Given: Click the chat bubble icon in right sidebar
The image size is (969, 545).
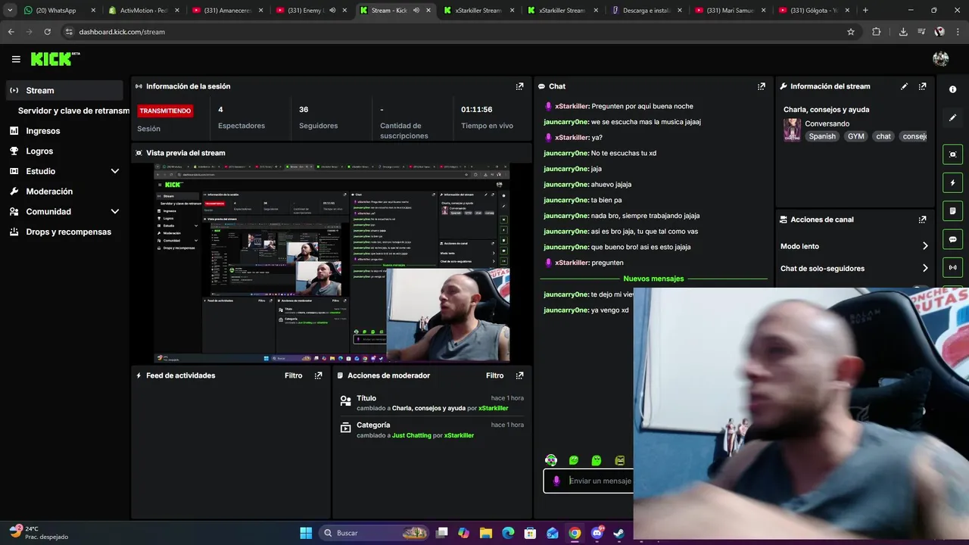Looking at the screenshot, I should coord(952,239).
